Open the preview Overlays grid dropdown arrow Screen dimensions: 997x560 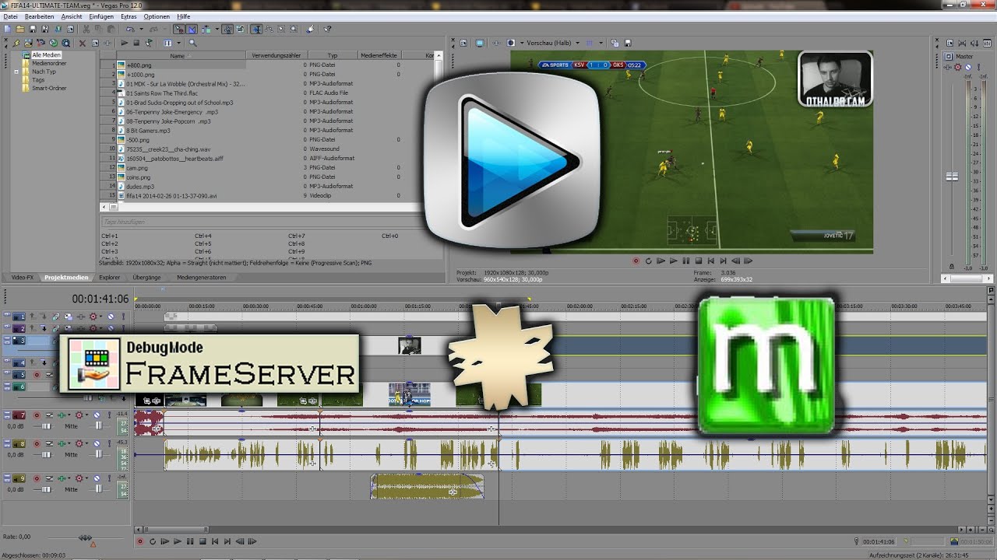coord(601,43)
